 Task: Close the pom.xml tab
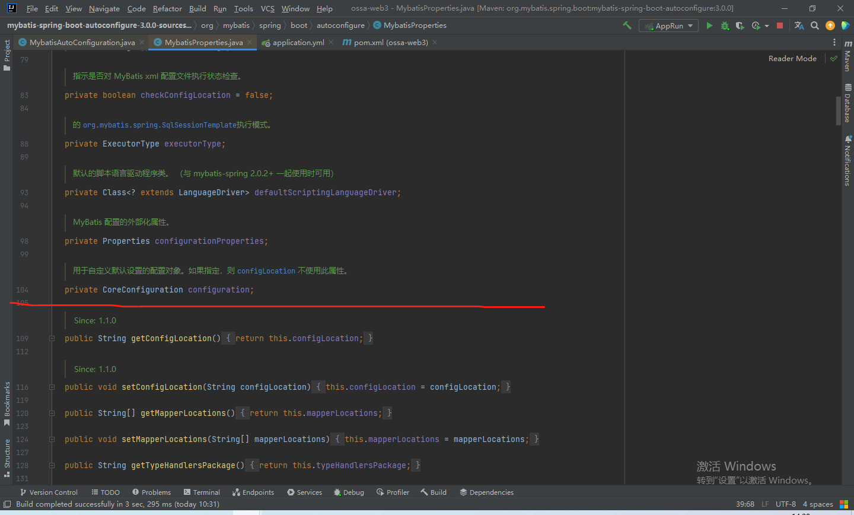(x=435, y=42)
